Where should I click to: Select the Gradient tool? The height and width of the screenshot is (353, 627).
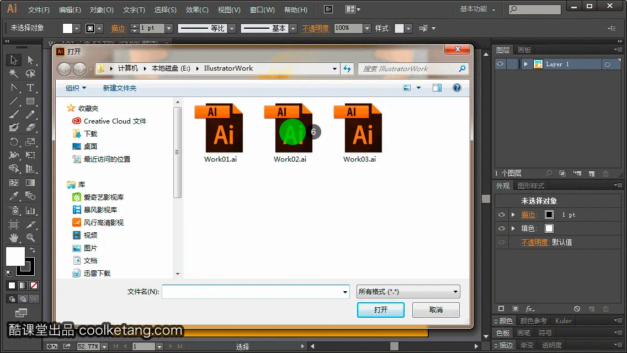[x=30, y=183]
